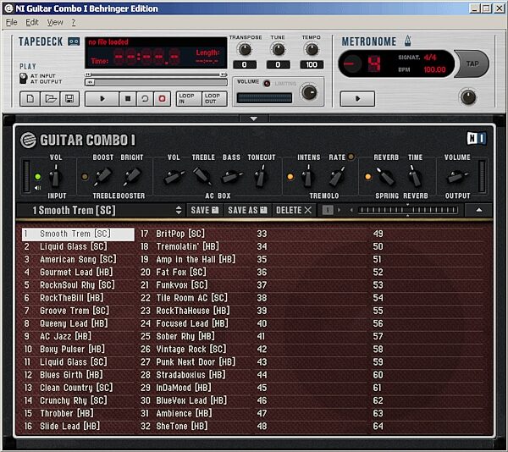Click the Bright knob
Image resolution: width=508 pixels, height=452 pixels.
[x=132, y=176]
